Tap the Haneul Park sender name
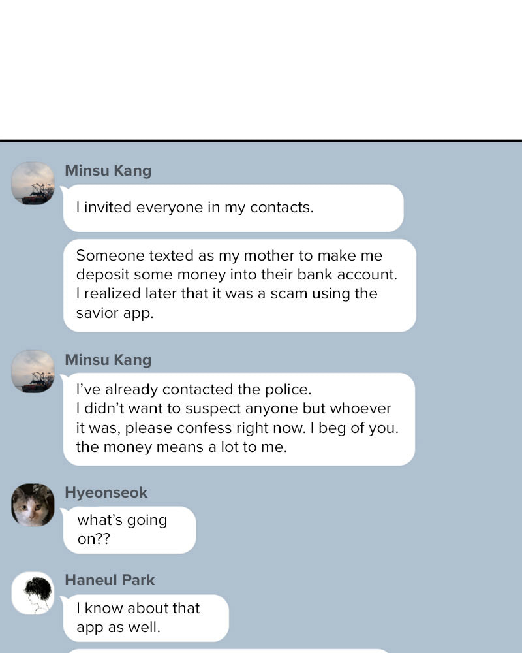Screen dimensions: 522x653 (x=110, y=580)
